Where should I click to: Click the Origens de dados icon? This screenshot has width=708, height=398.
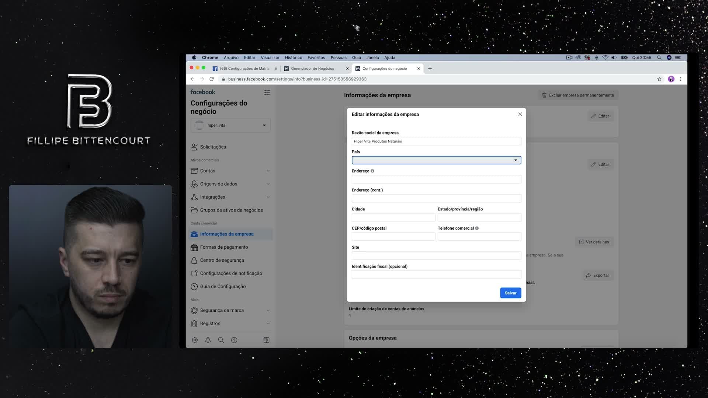194,184
